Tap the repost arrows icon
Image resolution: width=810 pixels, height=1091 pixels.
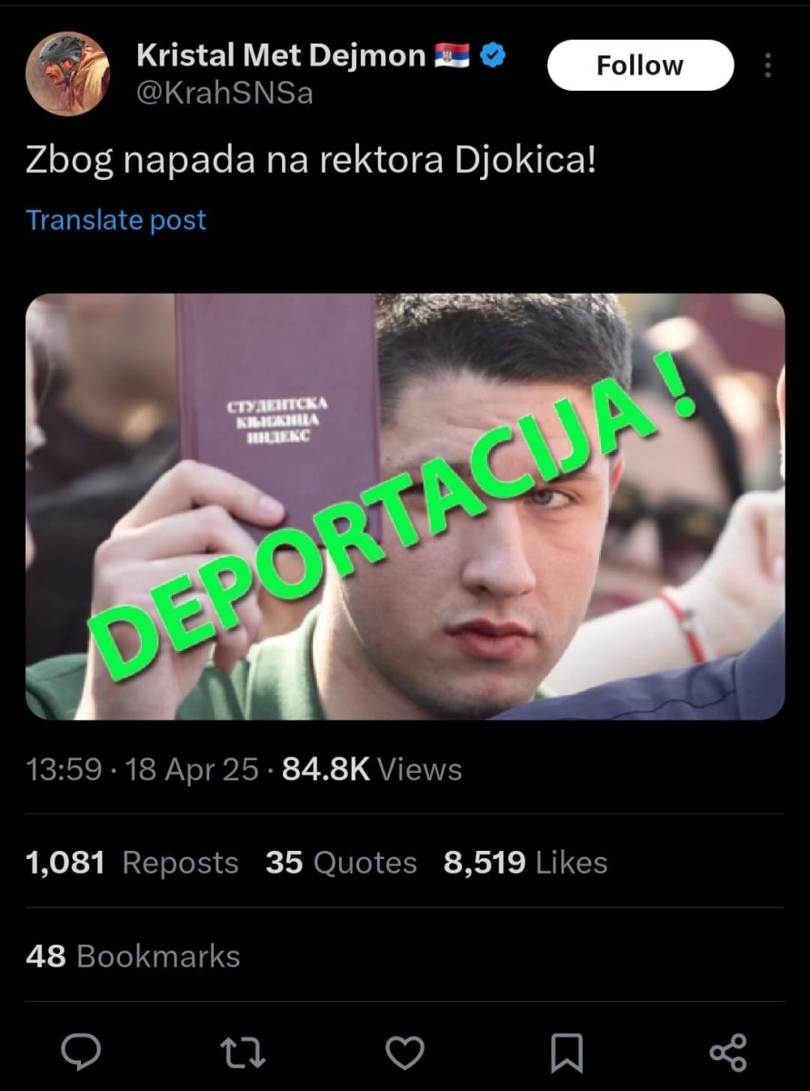(243, 1053)
